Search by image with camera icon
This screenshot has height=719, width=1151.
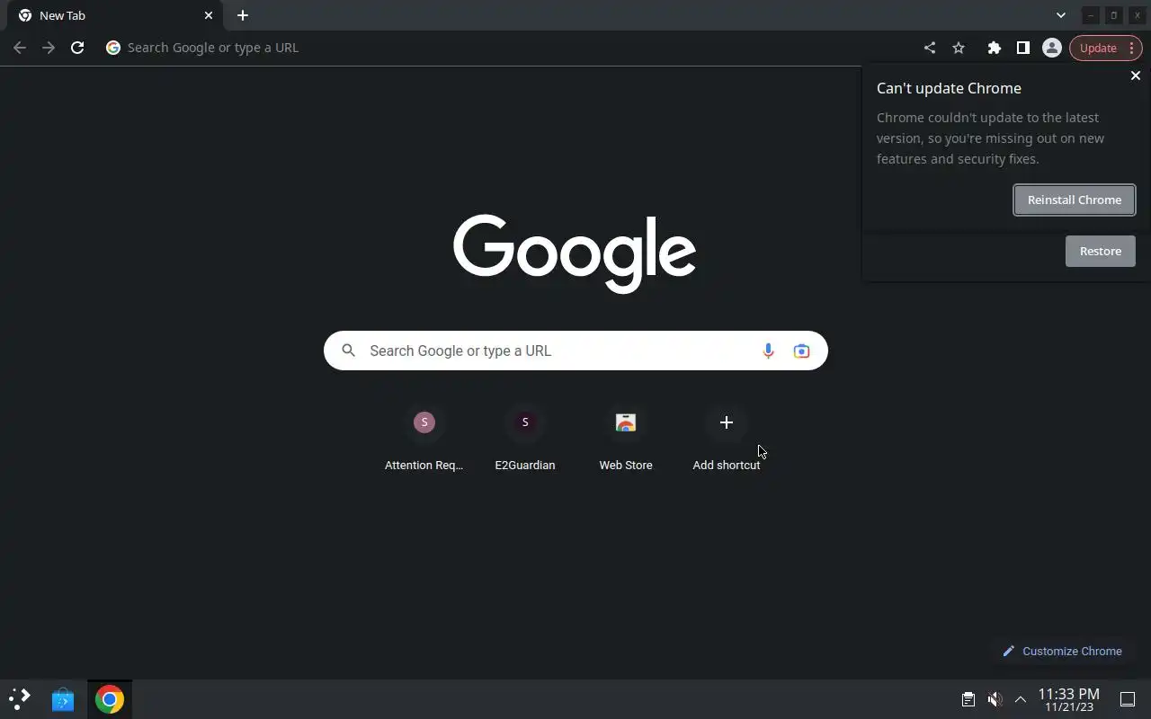coord(801,351)
